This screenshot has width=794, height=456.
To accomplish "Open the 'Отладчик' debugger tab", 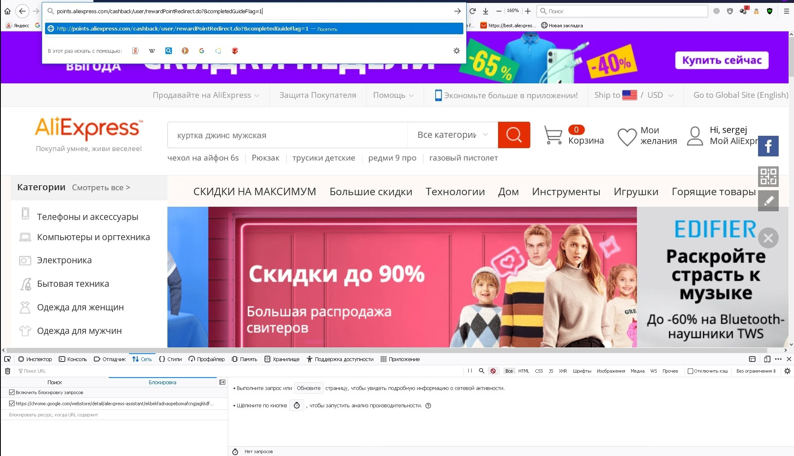I will tap(110, 359).
